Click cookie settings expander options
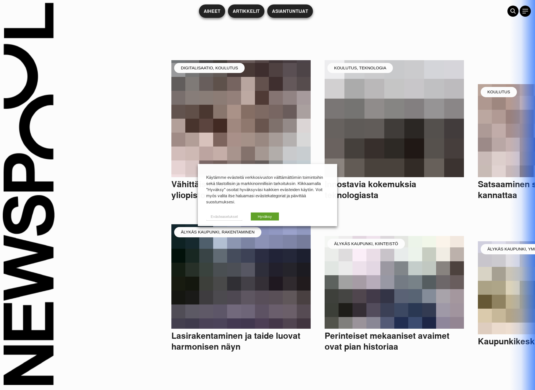This screenshot has height=390, width=535. click(224, 216)
